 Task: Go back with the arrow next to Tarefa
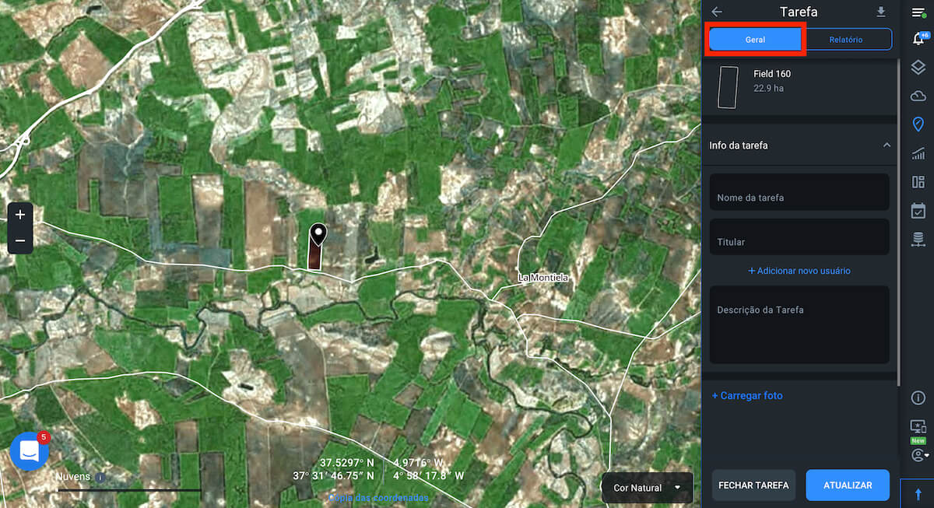[x=717, y=12]
